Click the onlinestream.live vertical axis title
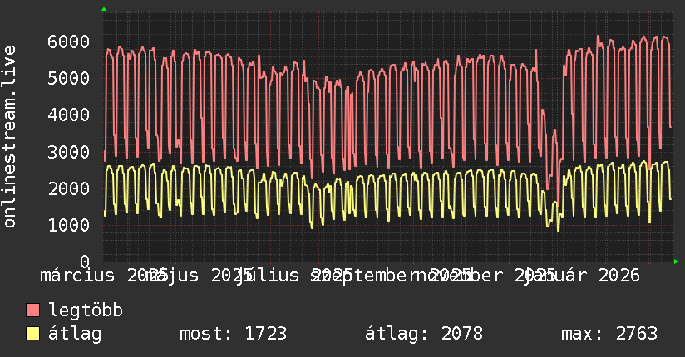Image resolution: width=685 pixels, height=357 pixels. coord(9,137)
